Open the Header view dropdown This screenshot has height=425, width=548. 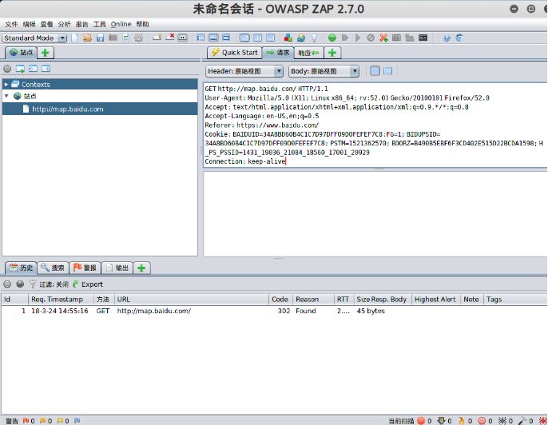pos(244,71)
